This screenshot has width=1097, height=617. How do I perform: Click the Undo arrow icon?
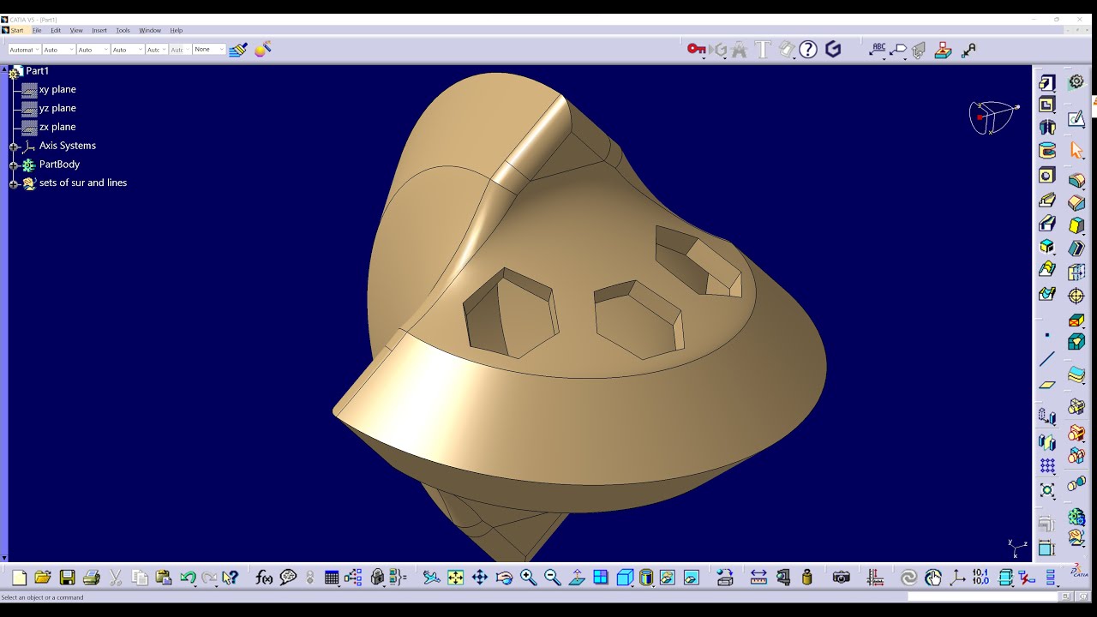[x=188, y=578]
